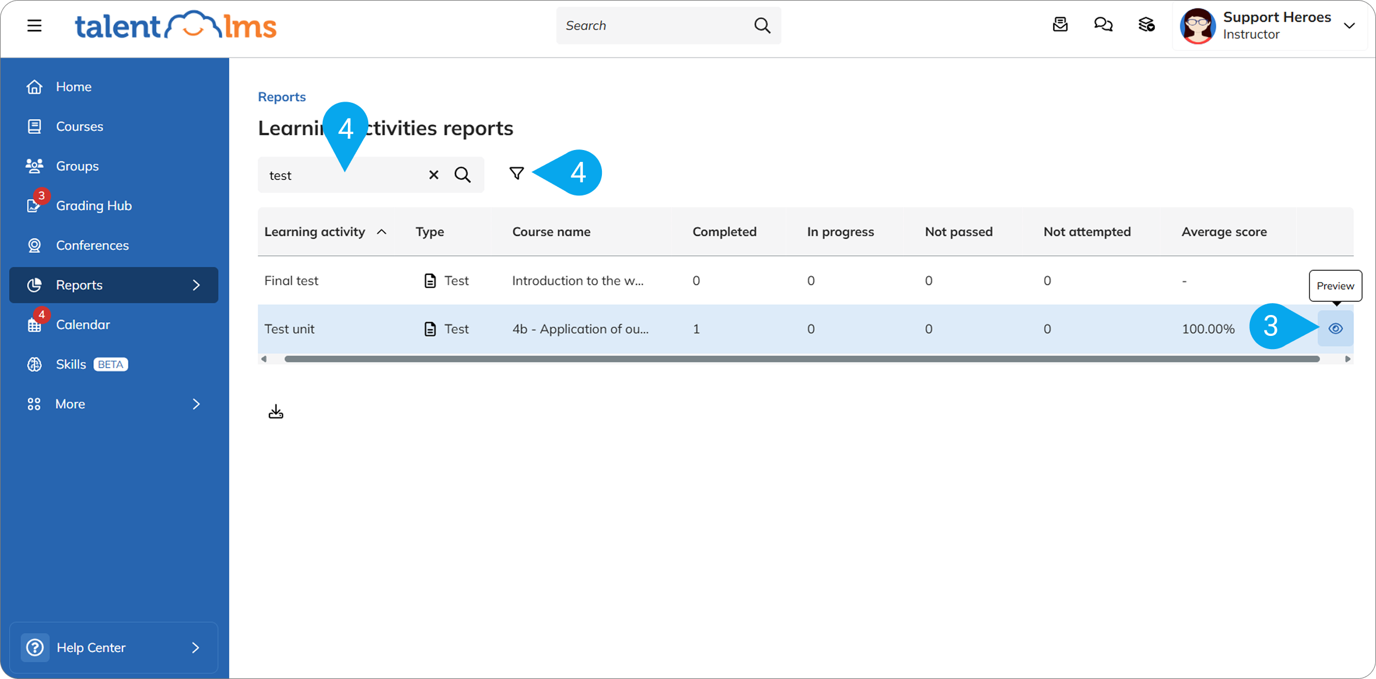Click the report search magnifier icon
Screen dimensions: 1376x679
pos(463,175)
